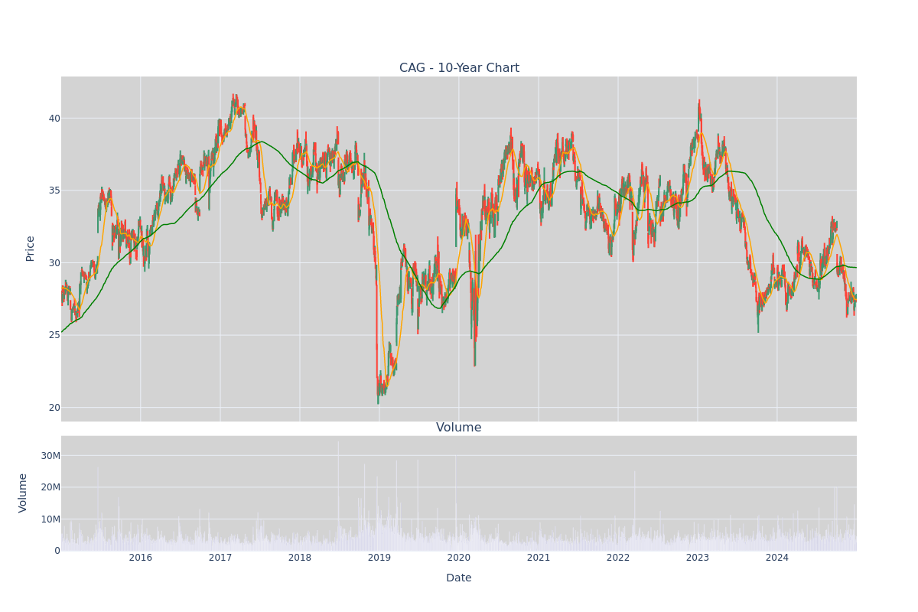Select the "2023" date tick label
This screenshot has width=918, height=612.
pyautogui.click(x=698, y=558)
